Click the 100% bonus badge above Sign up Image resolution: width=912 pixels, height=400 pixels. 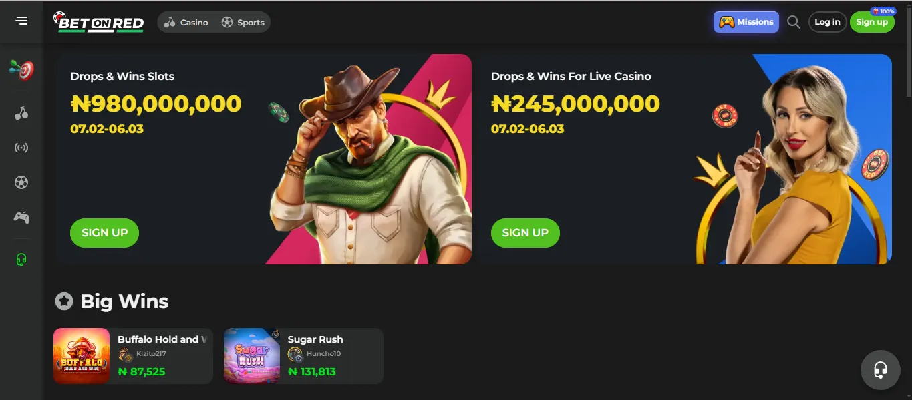tap(882, 11)
